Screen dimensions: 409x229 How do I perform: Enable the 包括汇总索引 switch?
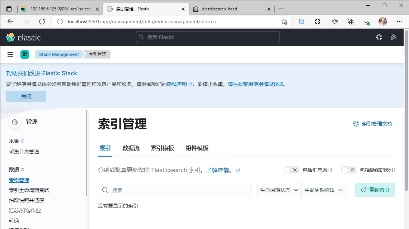[291, 170]
